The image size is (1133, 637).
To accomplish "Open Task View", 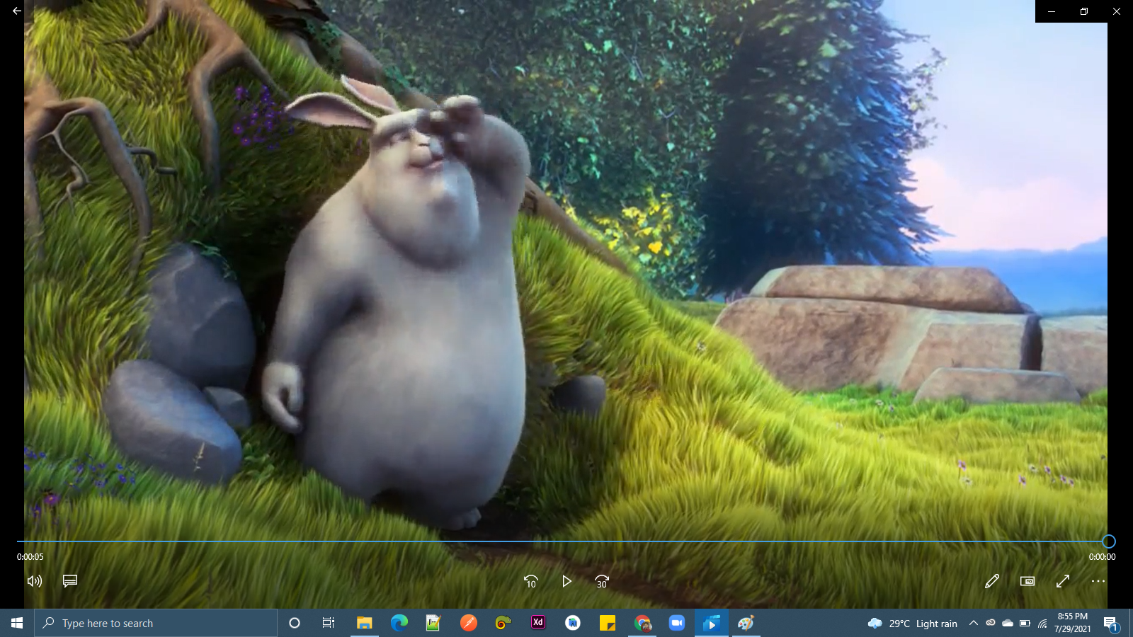I will pos(329,623).
